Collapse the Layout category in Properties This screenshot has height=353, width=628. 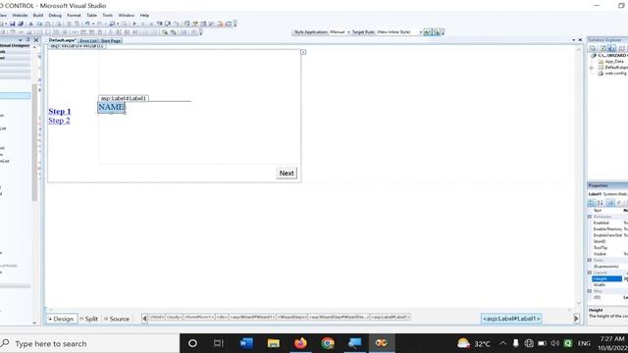[x=590, y=273]
